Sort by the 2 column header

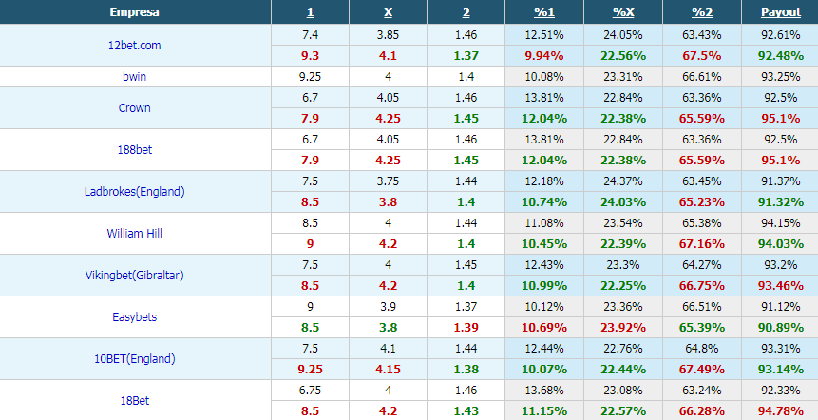466,12
